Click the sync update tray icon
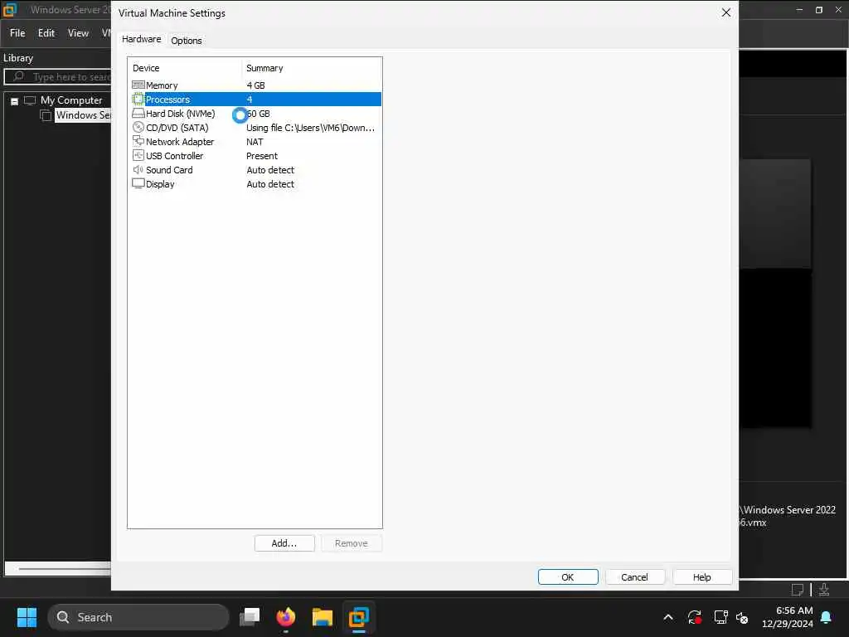This screenshot has width=849, height=637. coord(695,617)
